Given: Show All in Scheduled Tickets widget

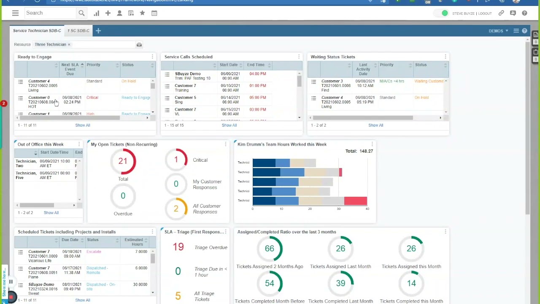Looking at the screenshot, I should (x=83, y=300).
